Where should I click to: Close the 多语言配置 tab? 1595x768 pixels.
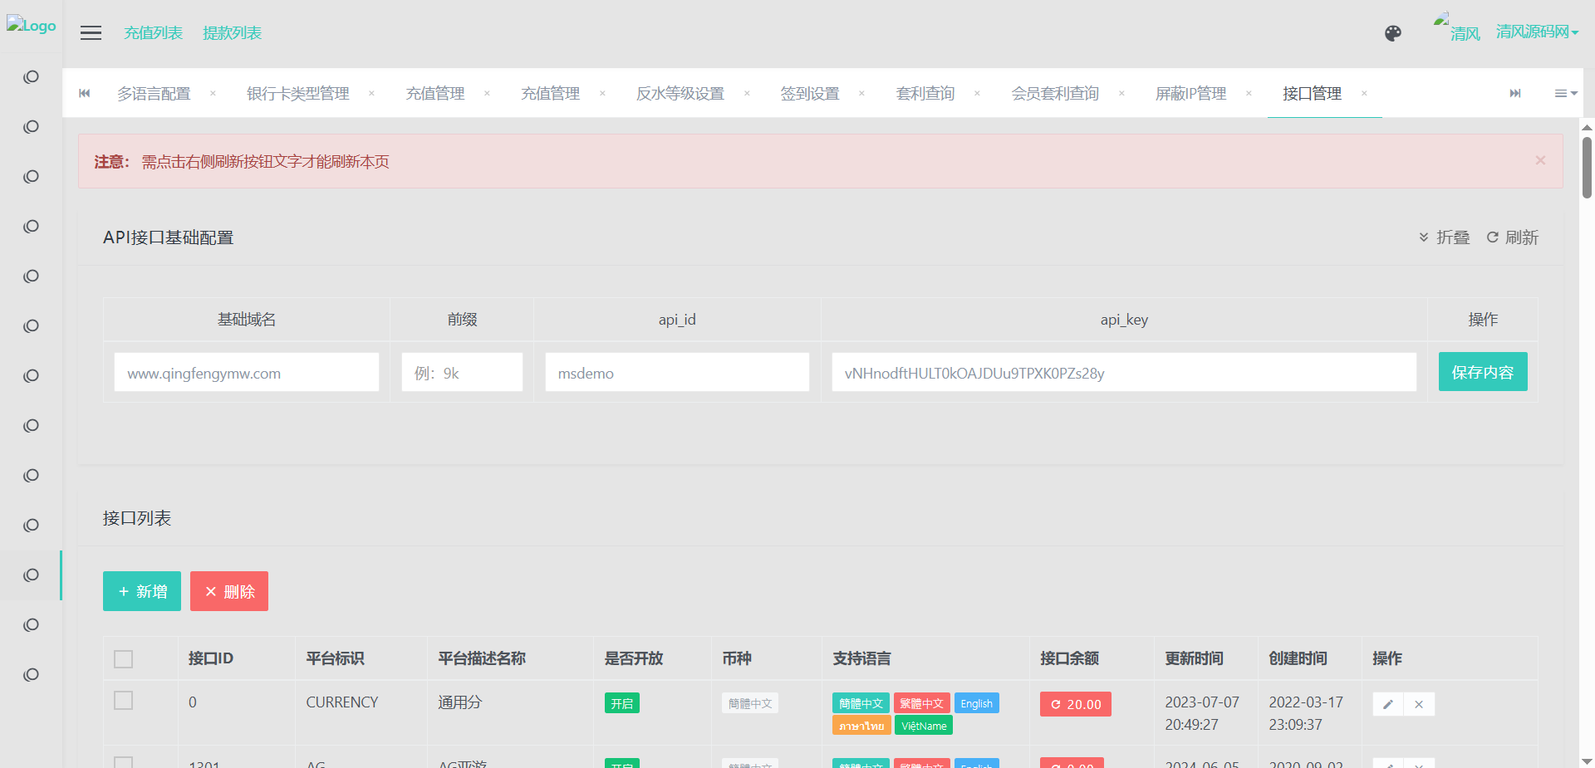213,94
